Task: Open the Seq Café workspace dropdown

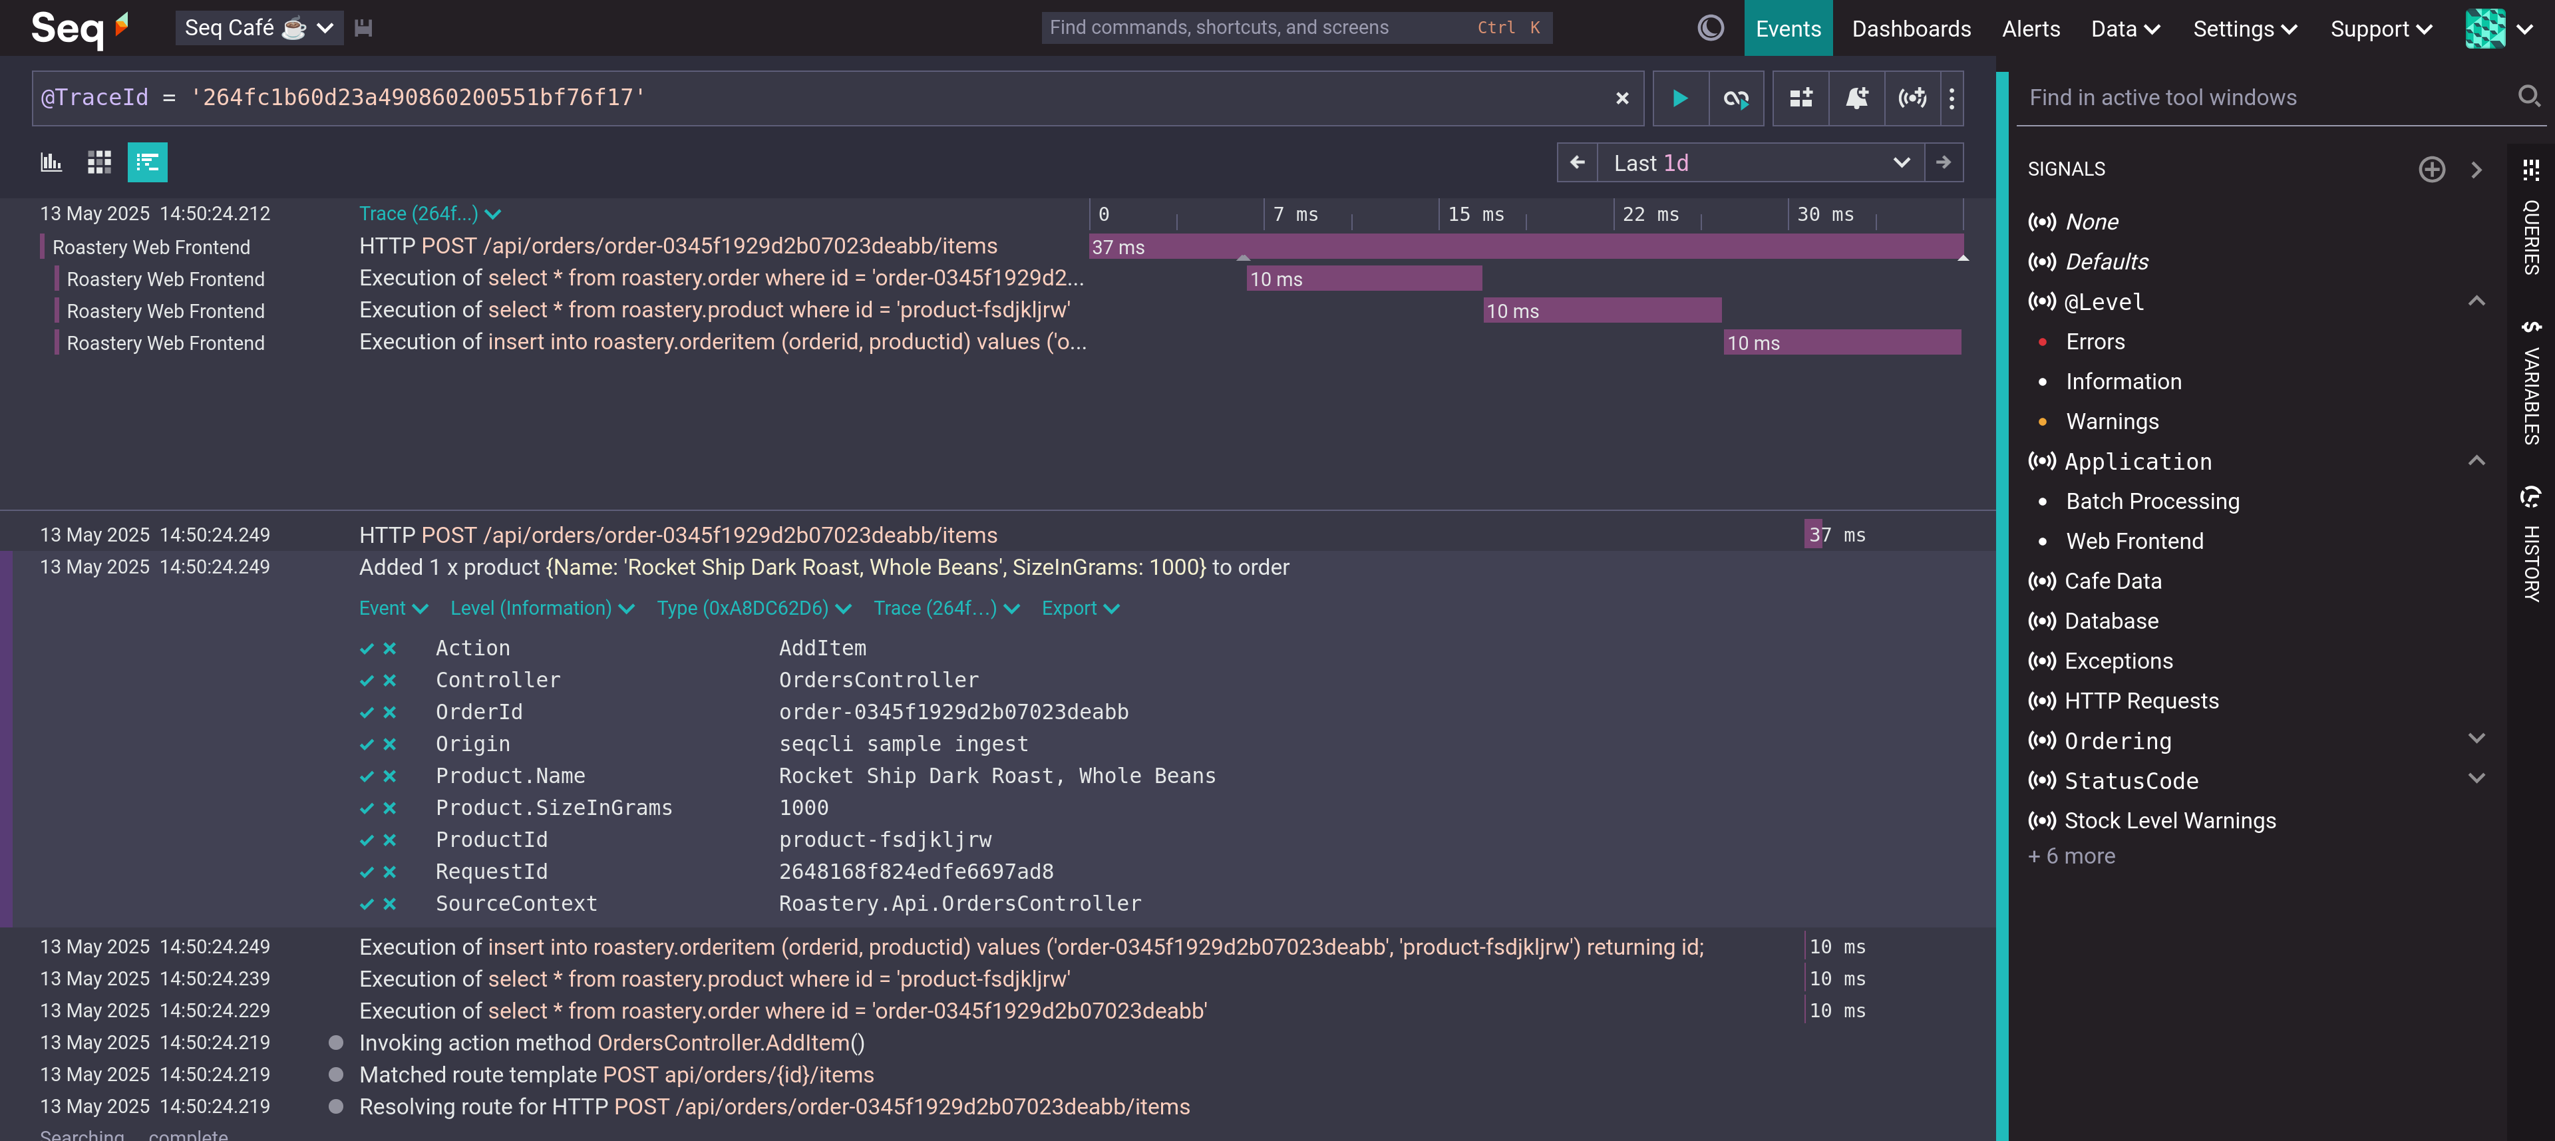Action: point(259,28)
